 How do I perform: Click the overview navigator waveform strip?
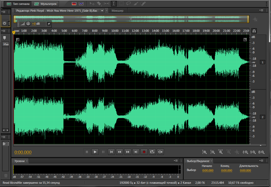tap(131, 19)
